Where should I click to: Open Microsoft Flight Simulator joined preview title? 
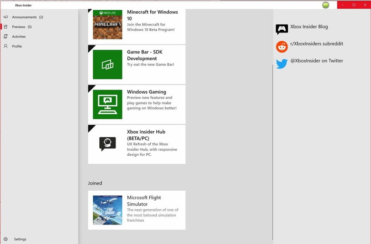coord(144,201)
